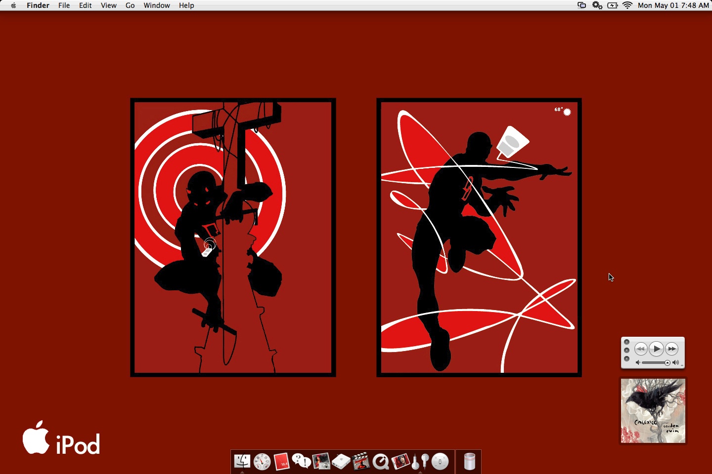Open Mail via the red stamp icon
Image resolution: width=712 pixels, height=474 pixels.
pos(281,462)
